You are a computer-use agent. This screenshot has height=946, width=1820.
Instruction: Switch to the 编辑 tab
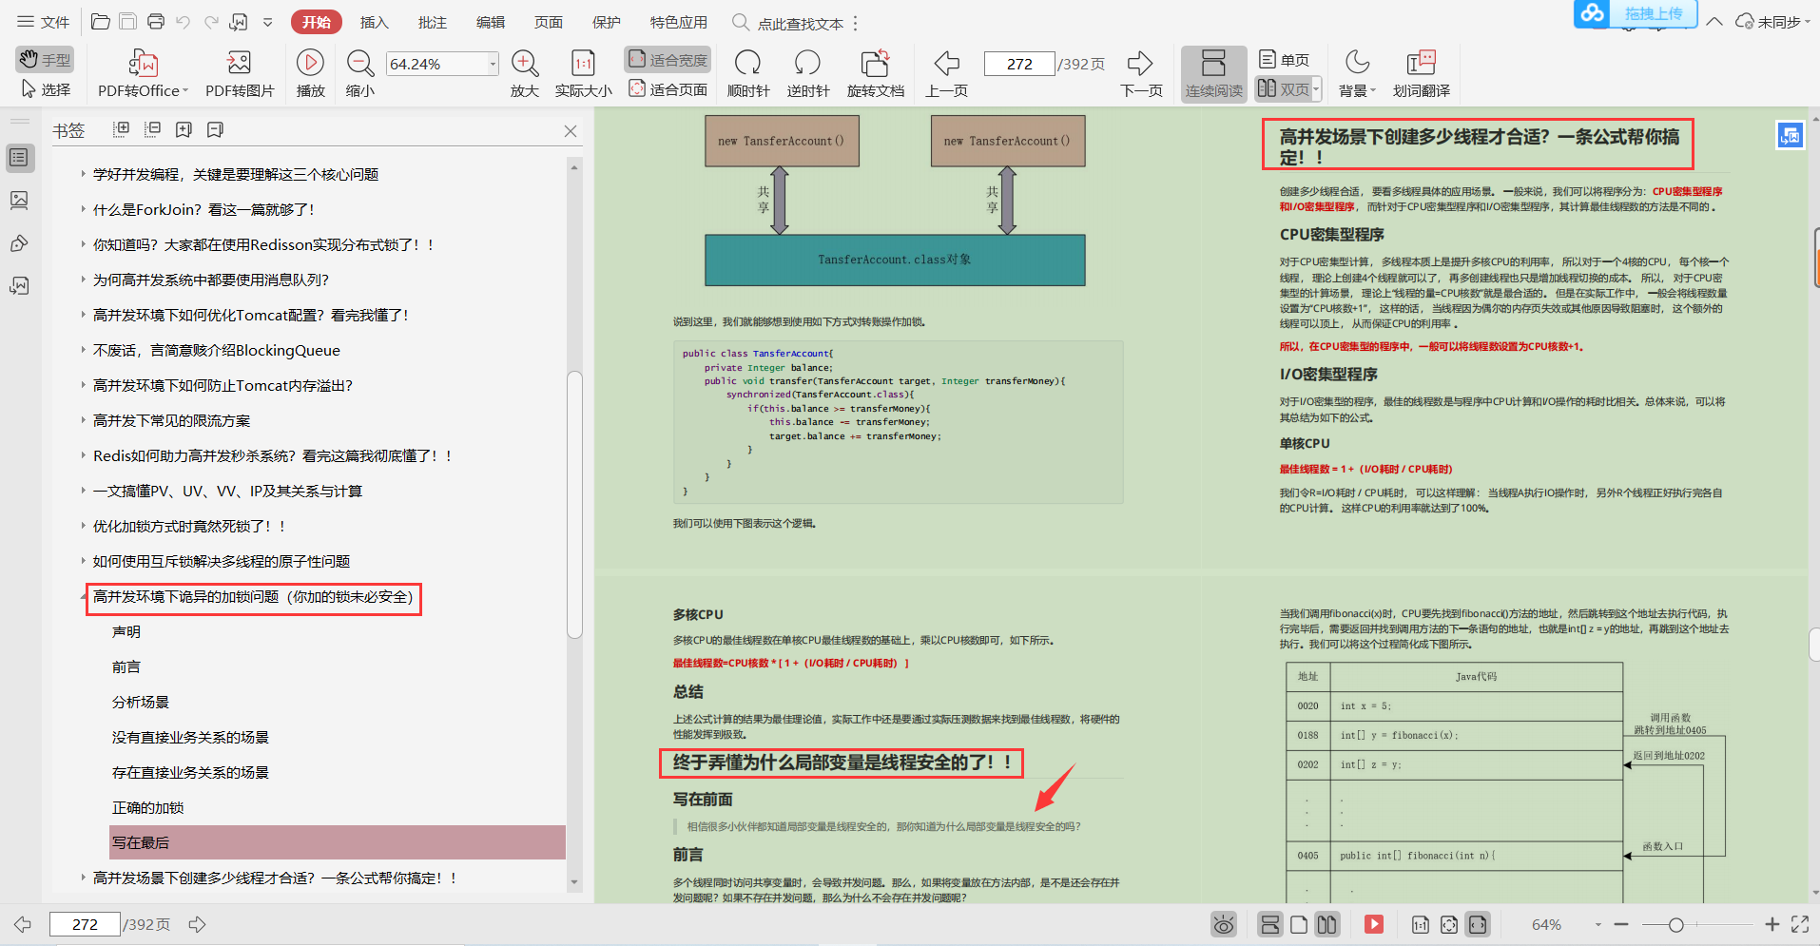point(491,22)
